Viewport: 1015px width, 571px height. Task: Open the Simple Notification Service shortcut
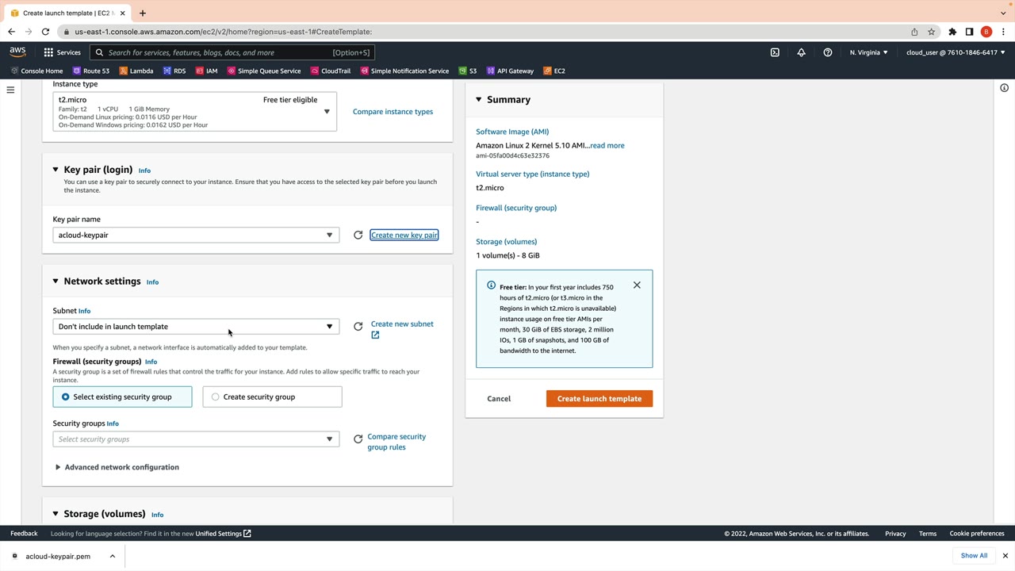point(404,71)
